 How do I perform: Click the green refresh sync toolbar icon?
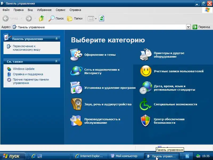[x=102, y=18]
